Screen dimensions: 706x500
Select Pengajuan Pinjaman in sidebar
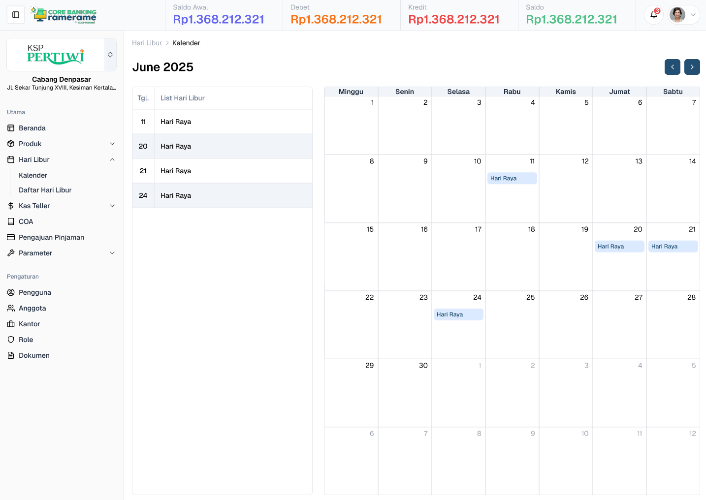coord(51,237)
